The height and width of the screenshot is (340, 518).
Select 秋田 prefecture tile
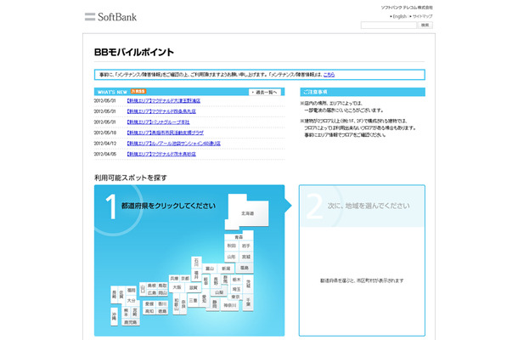tap(232, 246)
